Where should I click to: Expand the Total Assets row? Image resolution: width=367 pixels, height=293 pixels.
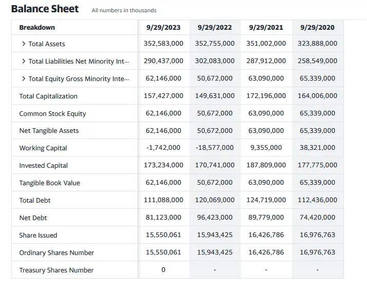[24, 44]
